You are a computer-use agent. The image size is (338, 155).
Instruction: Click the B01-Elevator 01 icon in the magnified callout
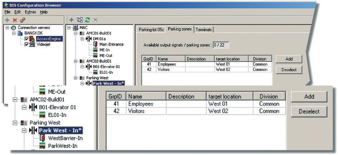33,107
